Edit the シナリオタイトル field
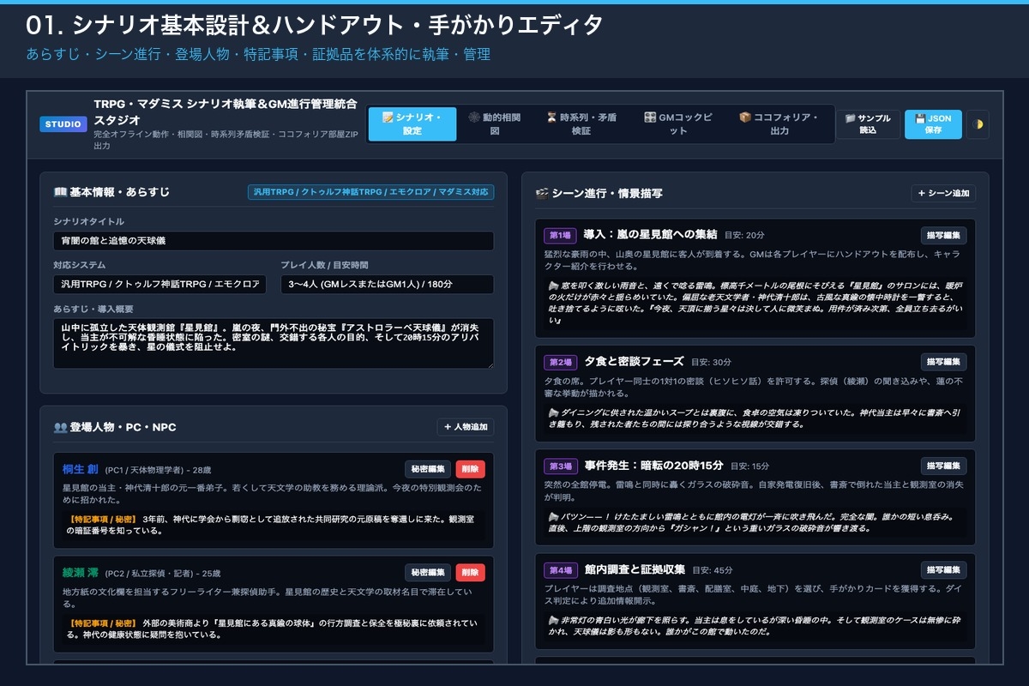Image resolution: width=1029 pixels, height=686 pixels. (274, 241)
